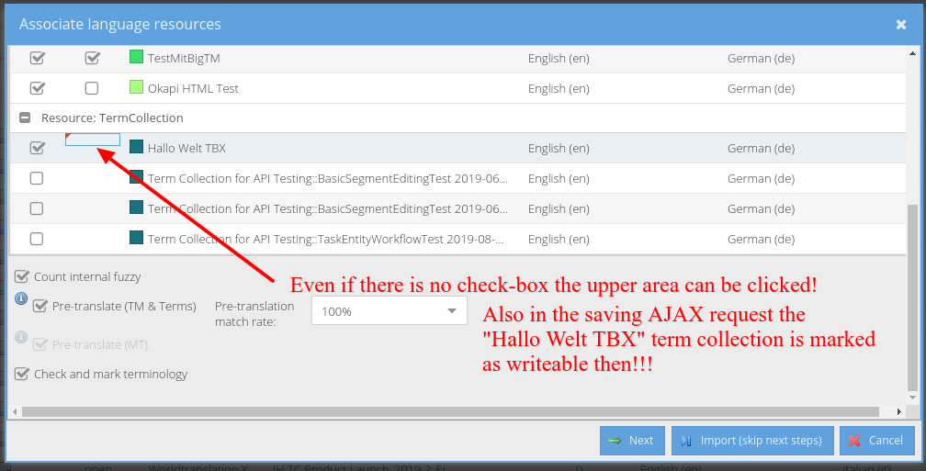
Task: Click the info icon beside Pre-translate (MT)
Action: (x=21, y=338)
